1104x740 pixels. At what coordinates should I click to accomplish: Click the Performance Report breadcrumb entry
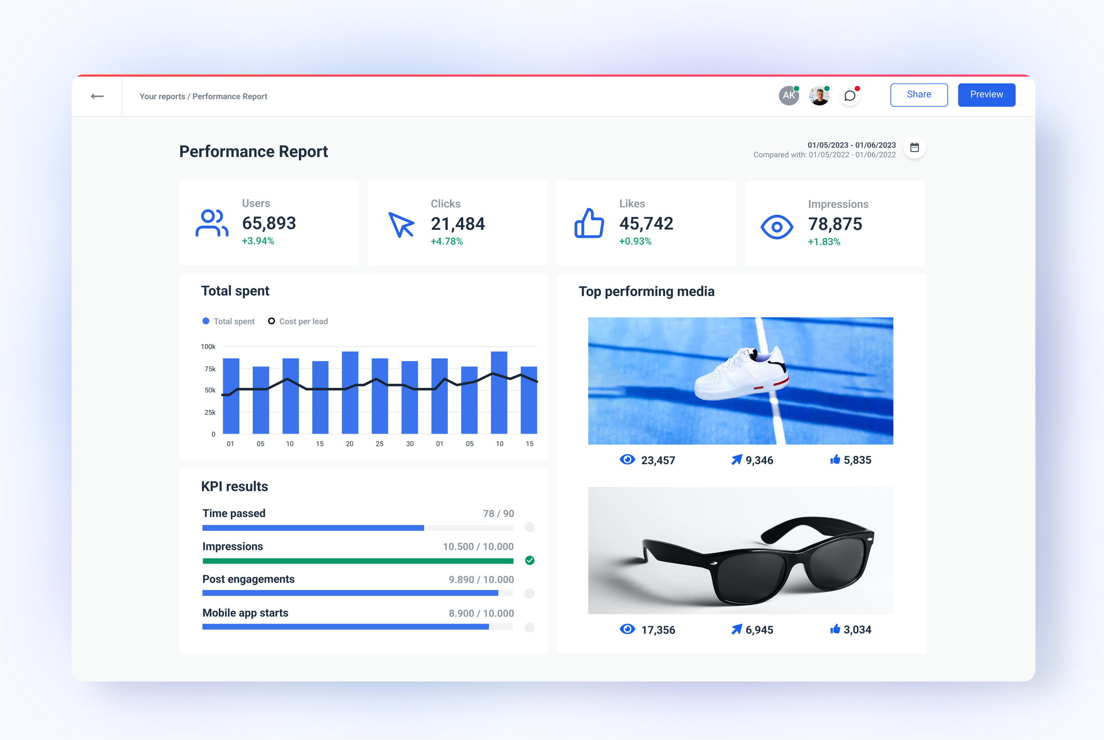(230, 96)
